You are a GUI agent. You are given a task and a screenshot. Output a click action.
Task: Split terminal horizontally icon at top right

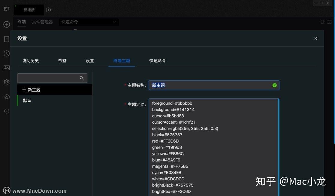coord(330,22)
